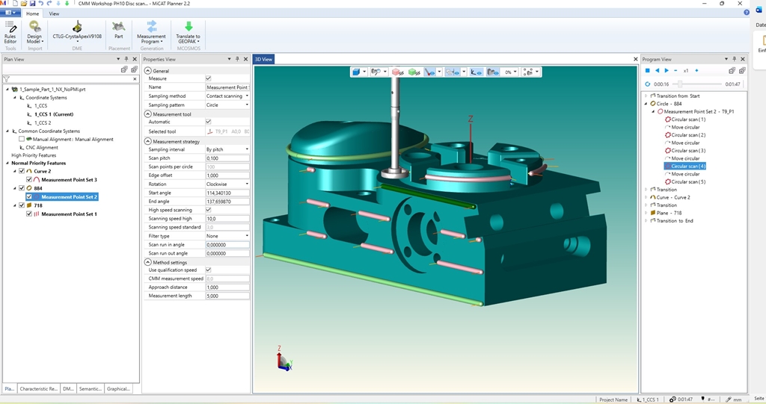Toggle the Use qualification speed checkbox
The width and height of the screenshot is (766, 404).
(208, 270)
